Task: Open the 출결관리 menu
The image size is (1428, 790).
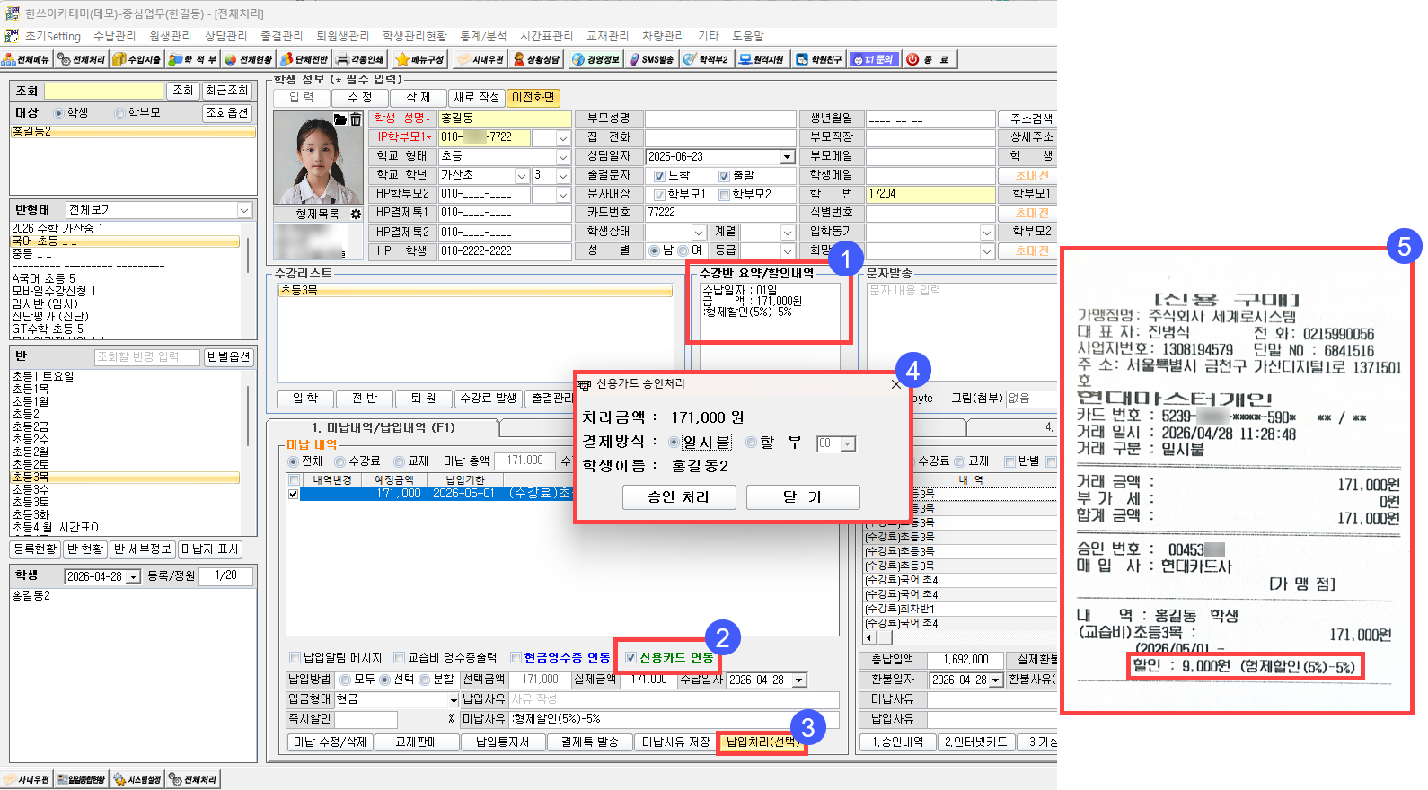Action: [x=281, y=36]
